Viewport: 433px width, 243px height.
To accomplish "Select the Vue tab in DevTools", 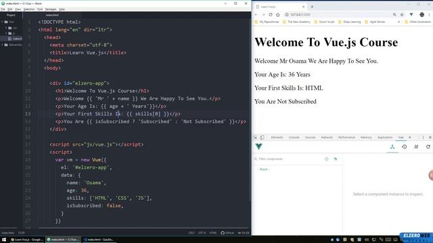I will point(401,137).
